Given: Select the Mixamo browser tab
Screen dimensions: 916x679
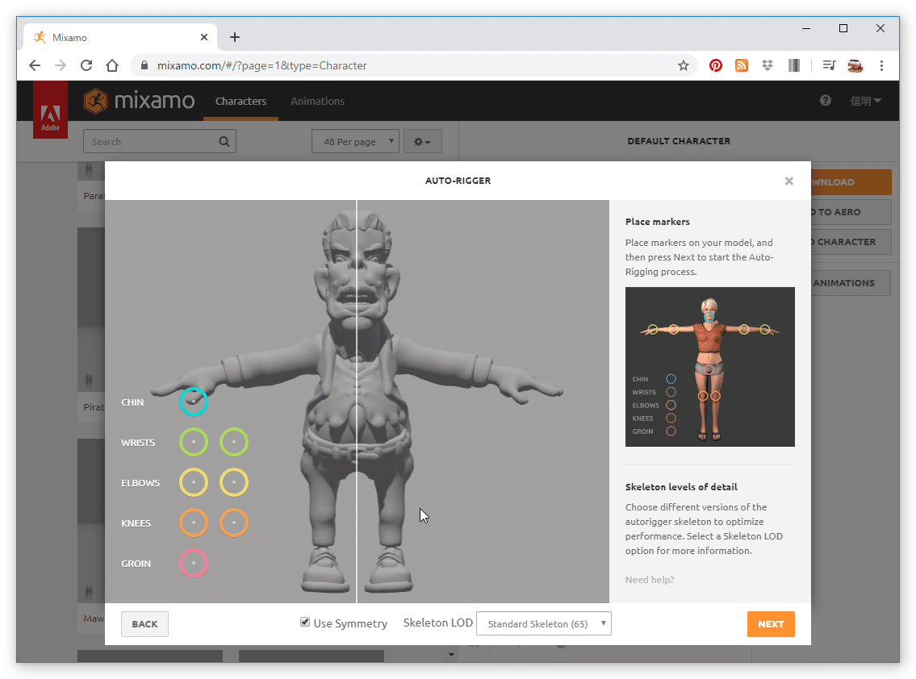Looking at the screenshot, I should [119, 37].
